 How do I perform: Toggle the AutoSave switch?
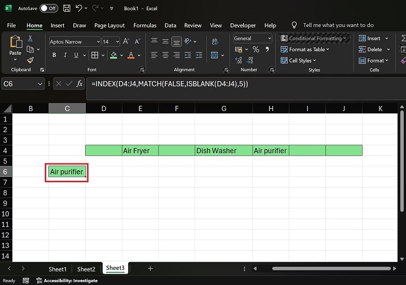point(50,8)
